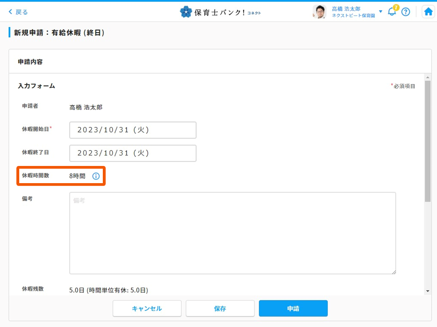The height and width of the screenshot is (327, 437).
Task: Click the back chevron labeled 戻る
Action: click(18, 12)
